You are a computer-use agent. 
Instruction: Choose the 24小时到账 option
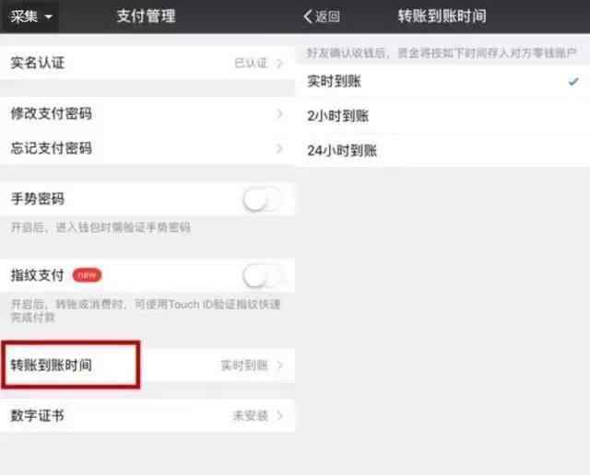[442, 151]
